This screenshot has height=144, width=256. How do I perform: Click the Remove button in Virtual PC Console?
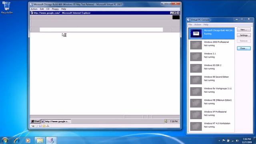[x=244, y=41]
